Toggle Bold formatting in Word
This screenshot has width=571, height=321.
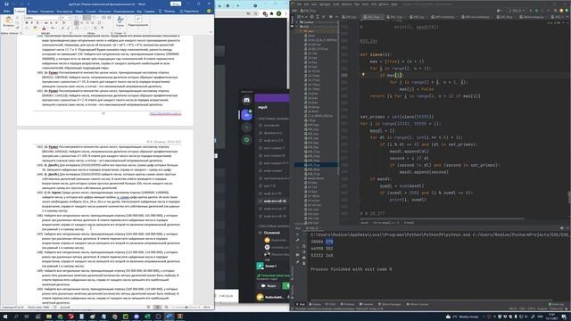coord(27,23)
